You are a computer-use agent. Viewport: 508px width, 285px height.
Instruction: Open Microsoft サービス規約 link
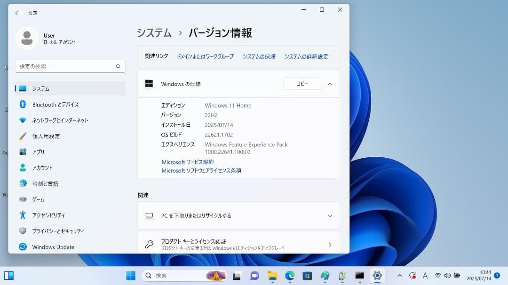click(x=188, y=162)
